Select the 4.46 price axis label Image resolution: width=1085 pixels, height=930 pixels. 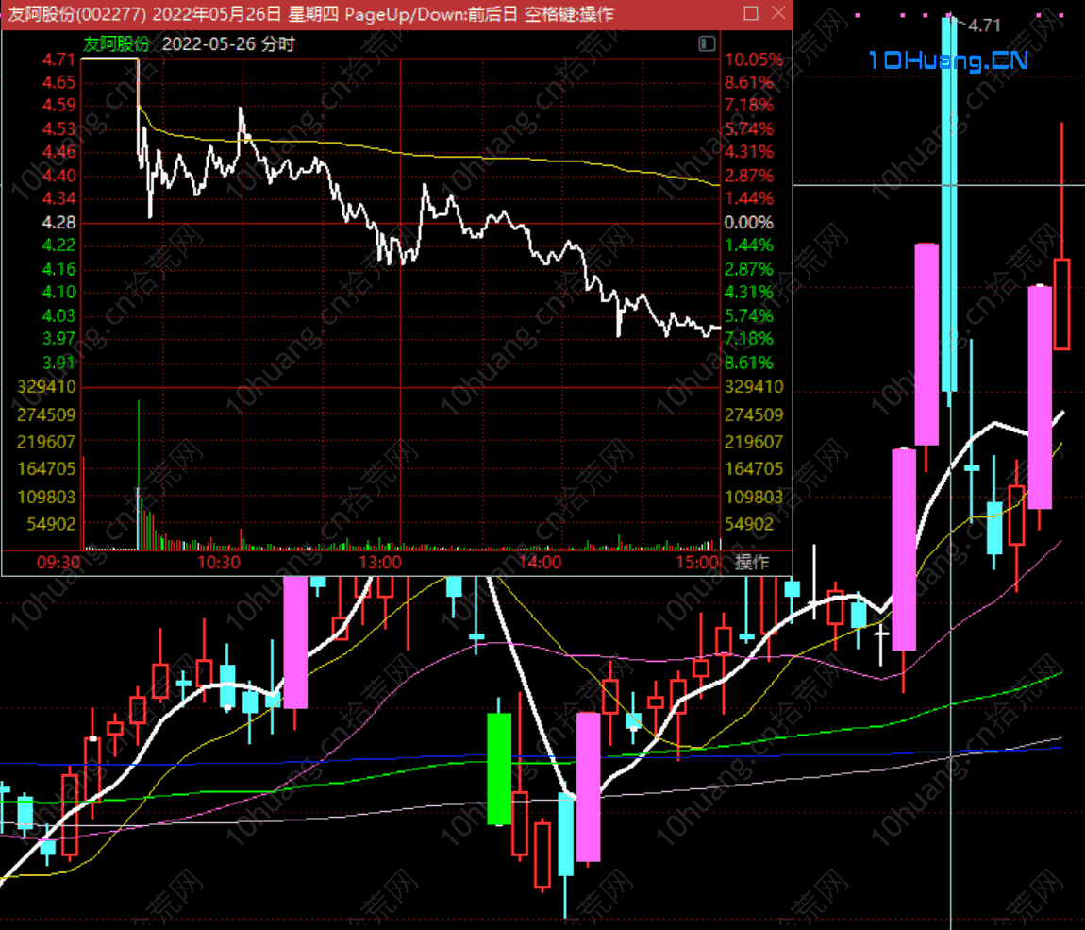[x=58, y=152]
